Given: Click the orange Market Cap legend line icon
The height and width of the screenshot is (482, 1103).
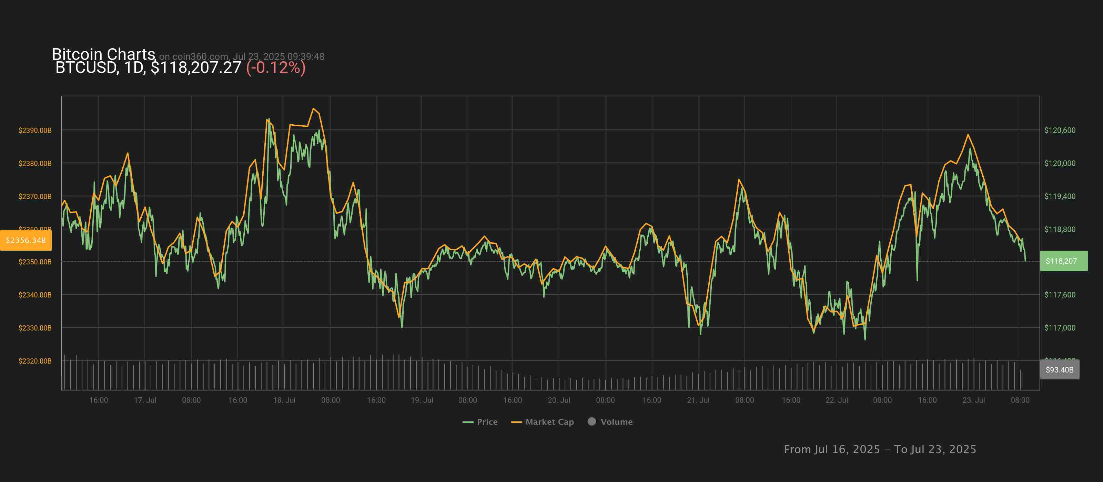Looking at the screenshot, I should click(x=516, y=422).
